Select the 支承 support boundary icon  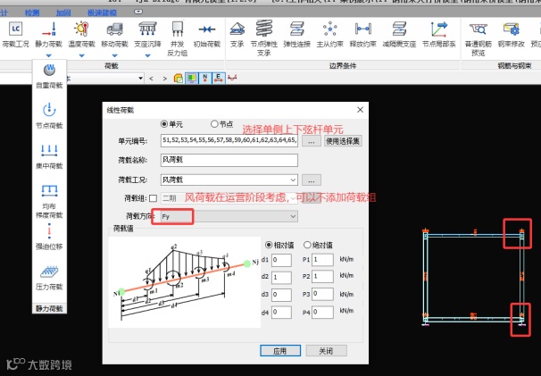pos(237,29)
